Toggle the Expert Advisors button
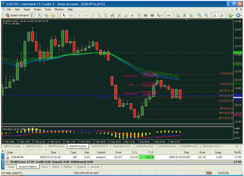This screenshot has width=244, height=176. tap(17, 15)
